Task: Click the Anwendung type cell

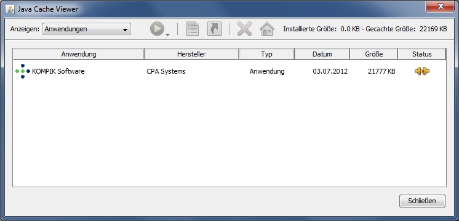Action: click(x=267, y=71)
